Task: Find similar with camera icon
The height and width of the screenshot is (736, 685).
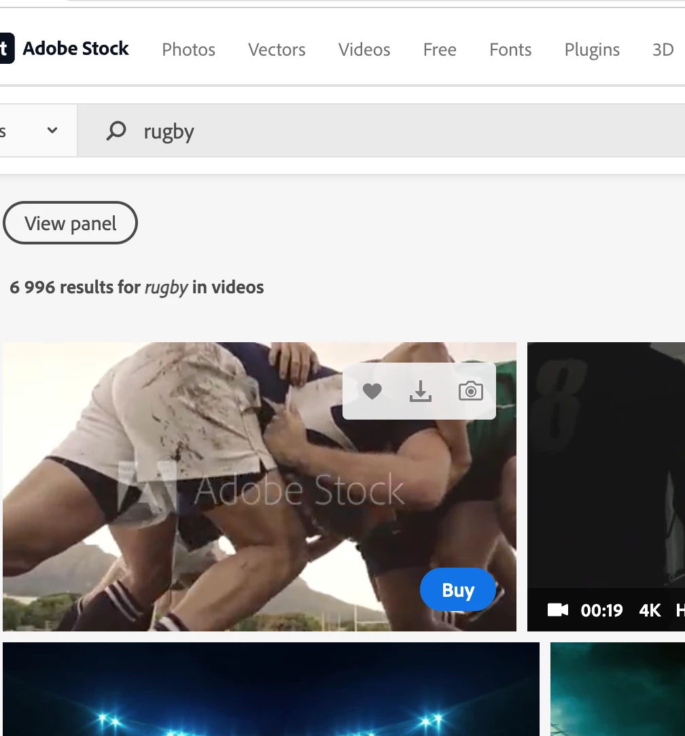Action: click(x=471, y=391)
